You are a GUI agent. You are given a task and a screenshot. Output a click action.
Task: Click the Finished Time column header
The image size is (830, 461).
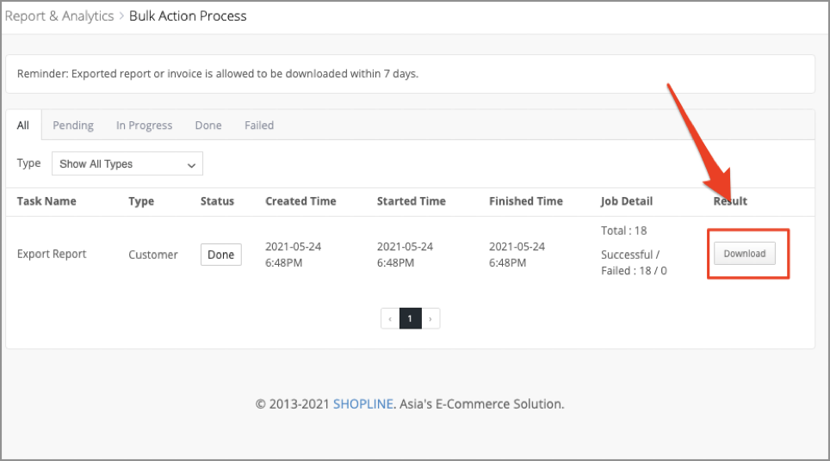click(x=525, y=201)
